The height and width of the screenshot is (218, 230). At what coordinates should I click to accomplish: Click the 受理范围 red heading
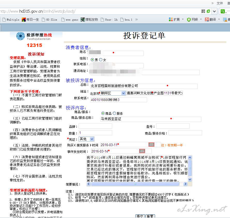18,58
